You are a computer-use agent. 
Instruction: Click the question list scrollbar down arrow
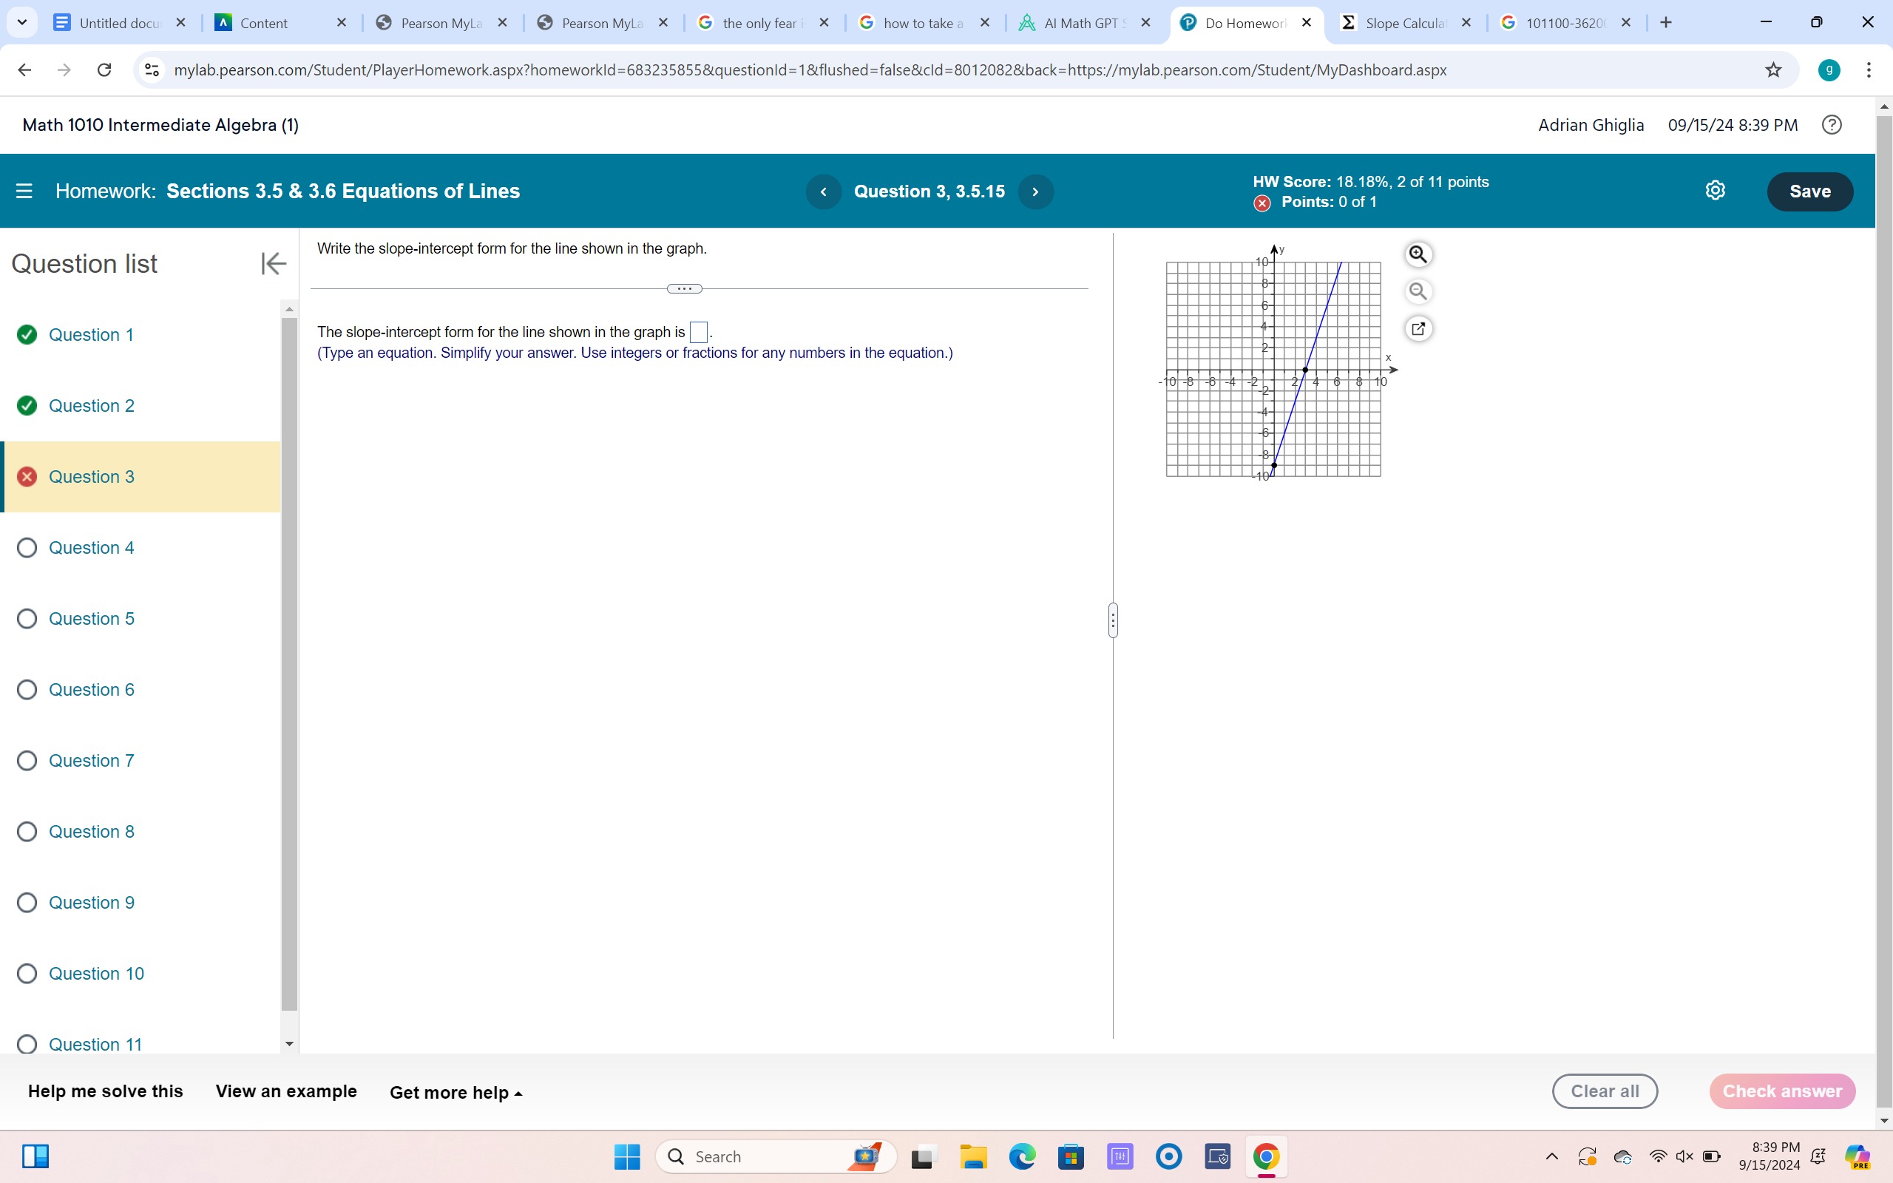point(289,1044)
